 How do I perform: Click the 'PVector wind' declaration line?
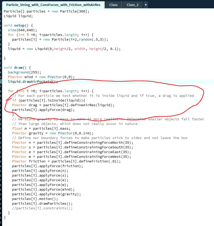coord(41,77)
